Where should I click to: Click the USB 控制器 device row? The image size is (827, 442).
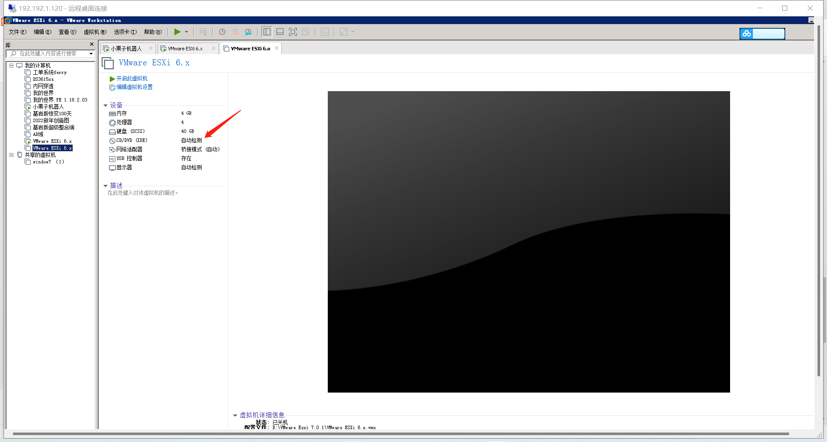tap(166, 158)
